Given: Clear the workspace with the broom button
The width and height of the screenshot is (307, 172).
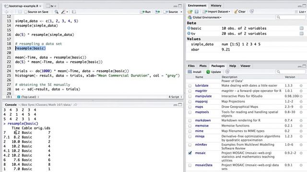Looking at the screenshot, I should click(x=240, y=11).
